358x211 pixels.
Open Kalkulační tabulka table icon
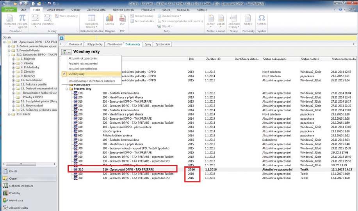pos(91,21)
